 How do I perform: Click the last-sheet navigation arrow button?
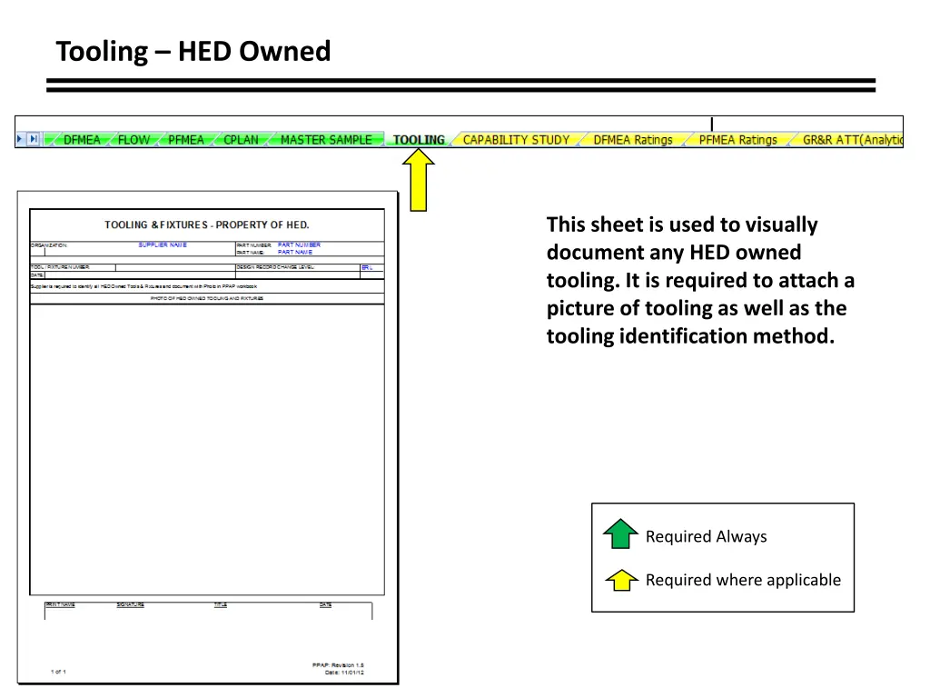click(34, 139)
